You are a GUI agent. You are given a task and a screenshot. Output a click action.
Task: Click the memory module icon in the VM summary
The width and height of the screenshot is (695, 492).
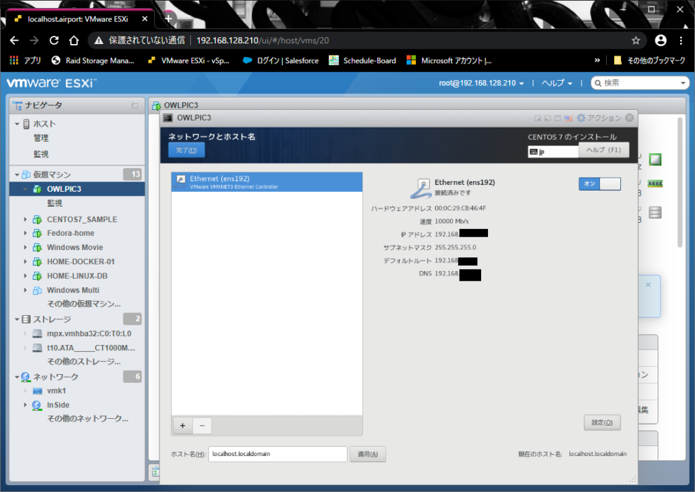point(655,184)
